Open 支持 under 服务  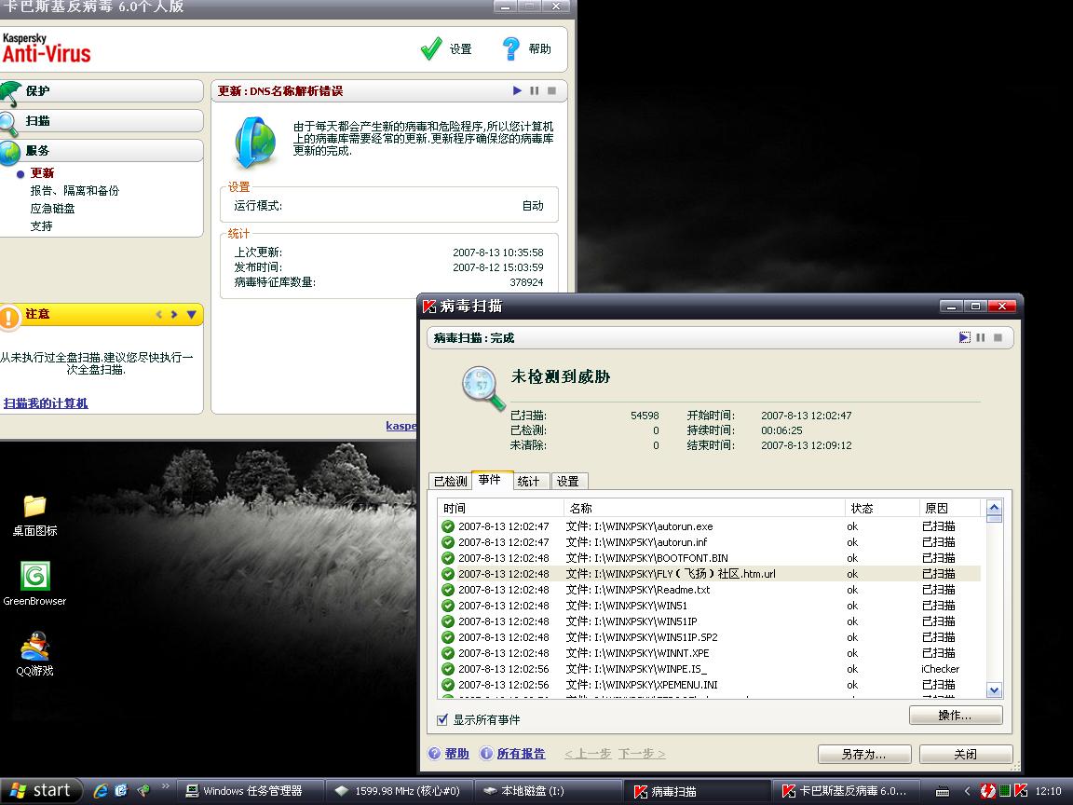(x=41, y=226)
